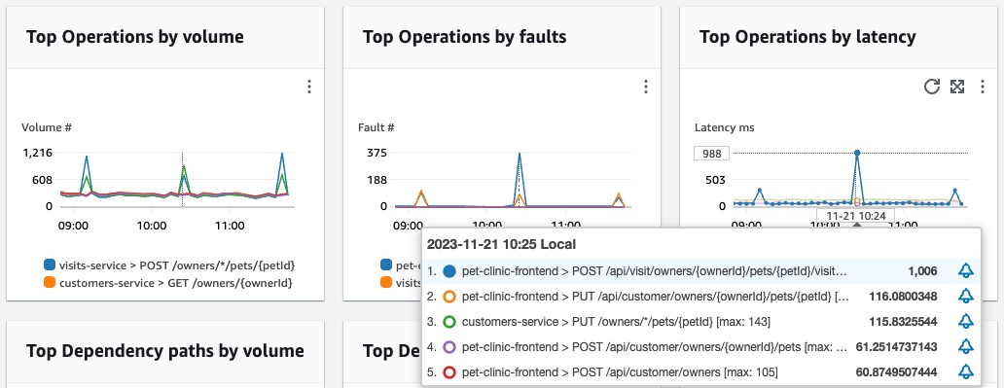Toggle blue visits-service POST legend swatch
The height and width of the screenshot is (388, 1004).
point(50,265)
